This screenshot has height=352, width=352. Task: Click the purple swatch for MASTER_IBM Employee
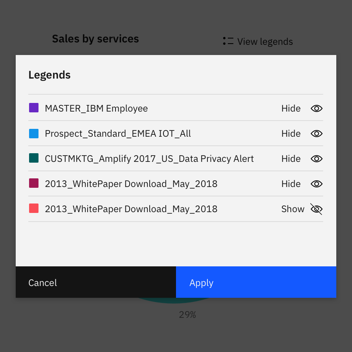pyautogui.click(x=34, y=107)
